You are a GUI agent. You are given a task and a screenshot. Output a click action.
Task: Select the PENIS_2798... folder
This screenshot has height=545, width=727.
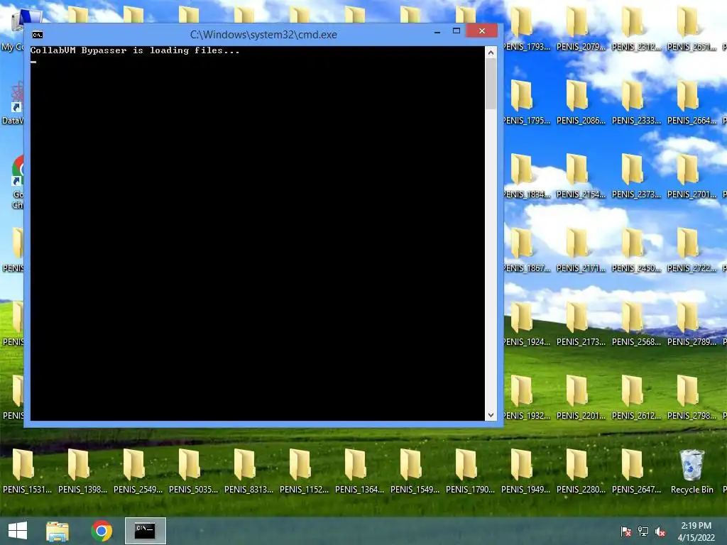click(692, 397)
